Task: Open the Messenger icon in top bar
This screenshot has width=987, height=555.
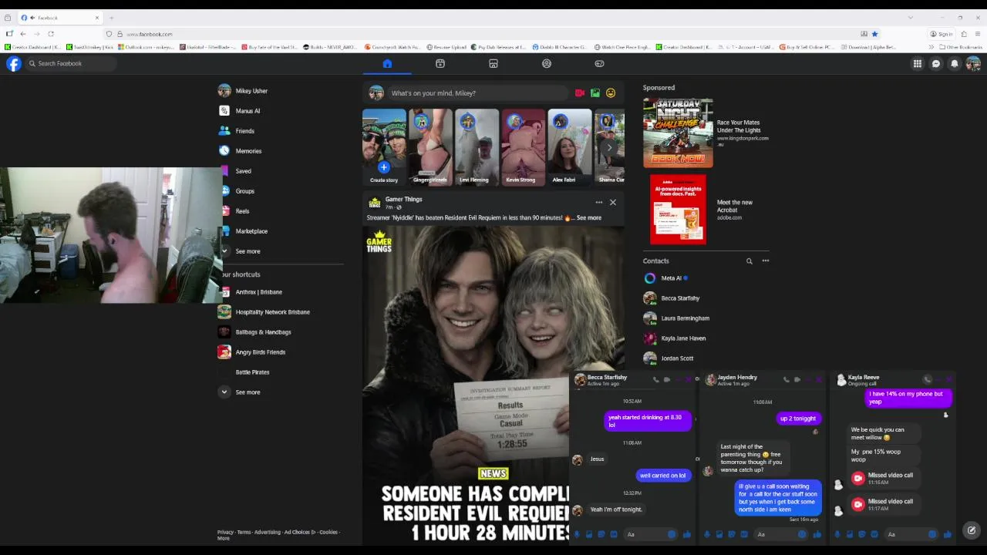Action: (936, 64)
